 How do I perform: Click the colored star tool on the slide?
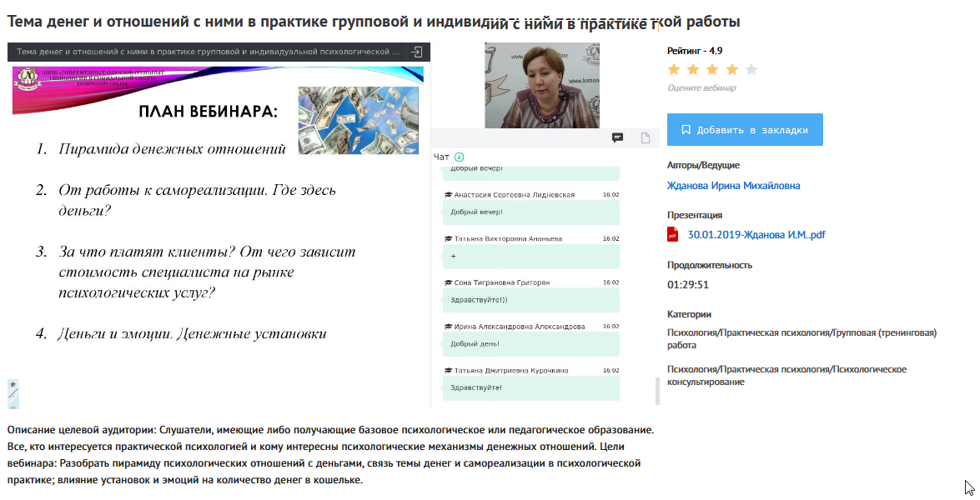(x=13, y=386)
